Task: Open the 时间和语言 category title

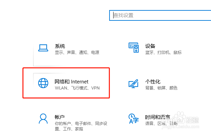Action: tap(157, 117)
